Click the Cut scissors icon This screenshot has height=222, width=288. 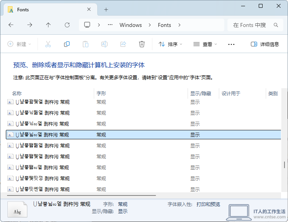pyautogui.click(x=48, y=44)
